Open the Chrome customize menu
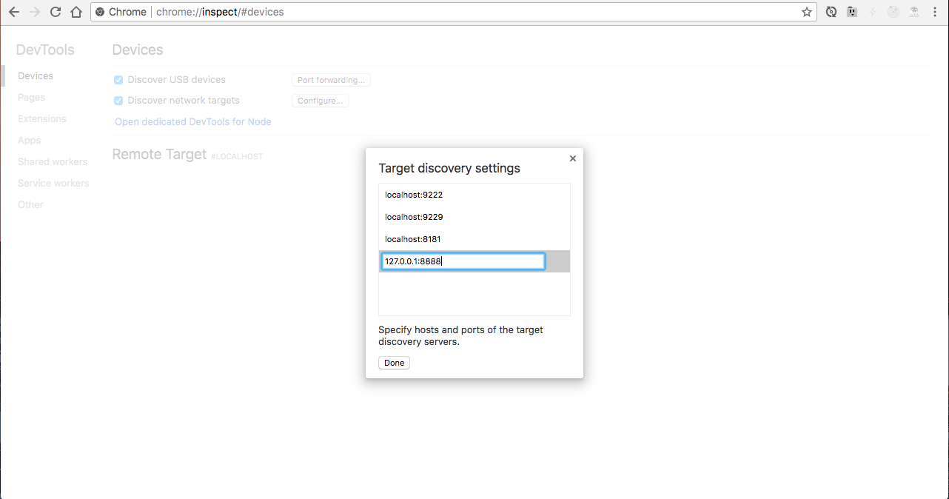This screenshot has height=499, width=949. coord(934,12)
